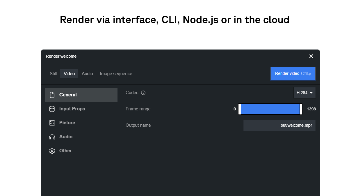This screenshot has height=196, width=349.
Task: Close the Render welcome dialog
Action: pyautogui.click(x=311, y=56)
